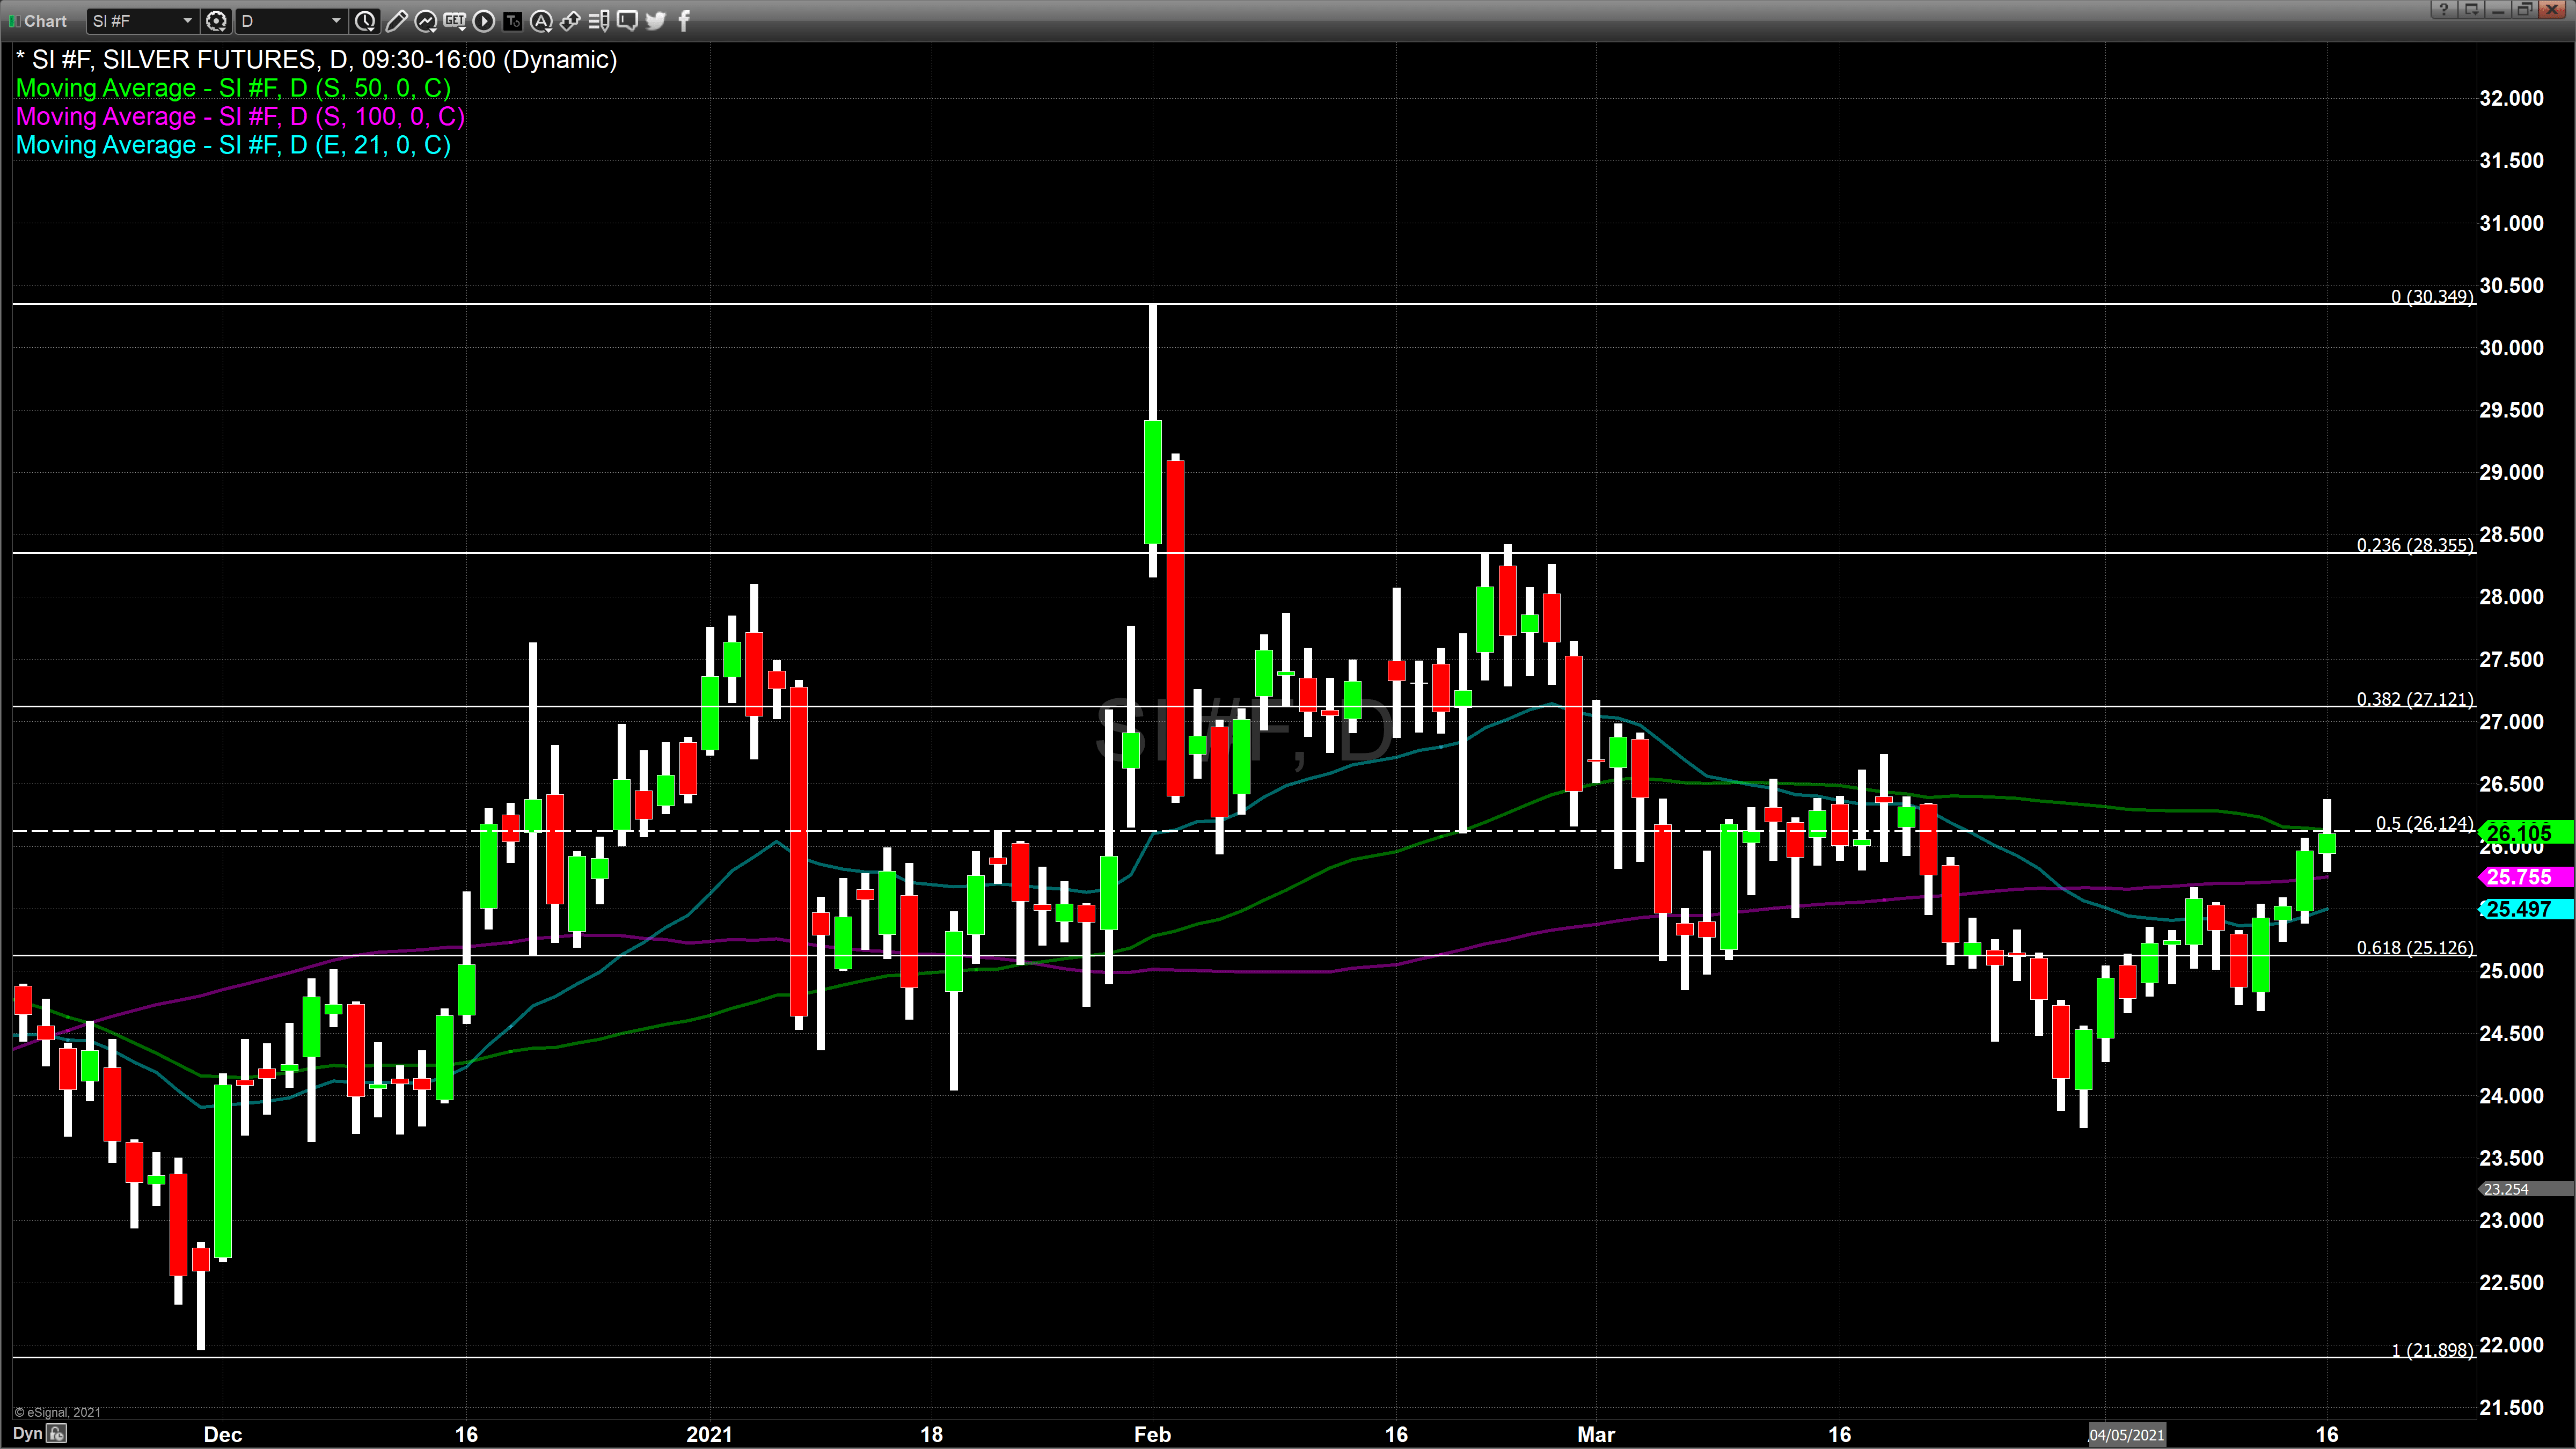Share chart via Facebook icon
Image resolution: width=2576 pixels, height=1449 pixels.
click(684, 20)
